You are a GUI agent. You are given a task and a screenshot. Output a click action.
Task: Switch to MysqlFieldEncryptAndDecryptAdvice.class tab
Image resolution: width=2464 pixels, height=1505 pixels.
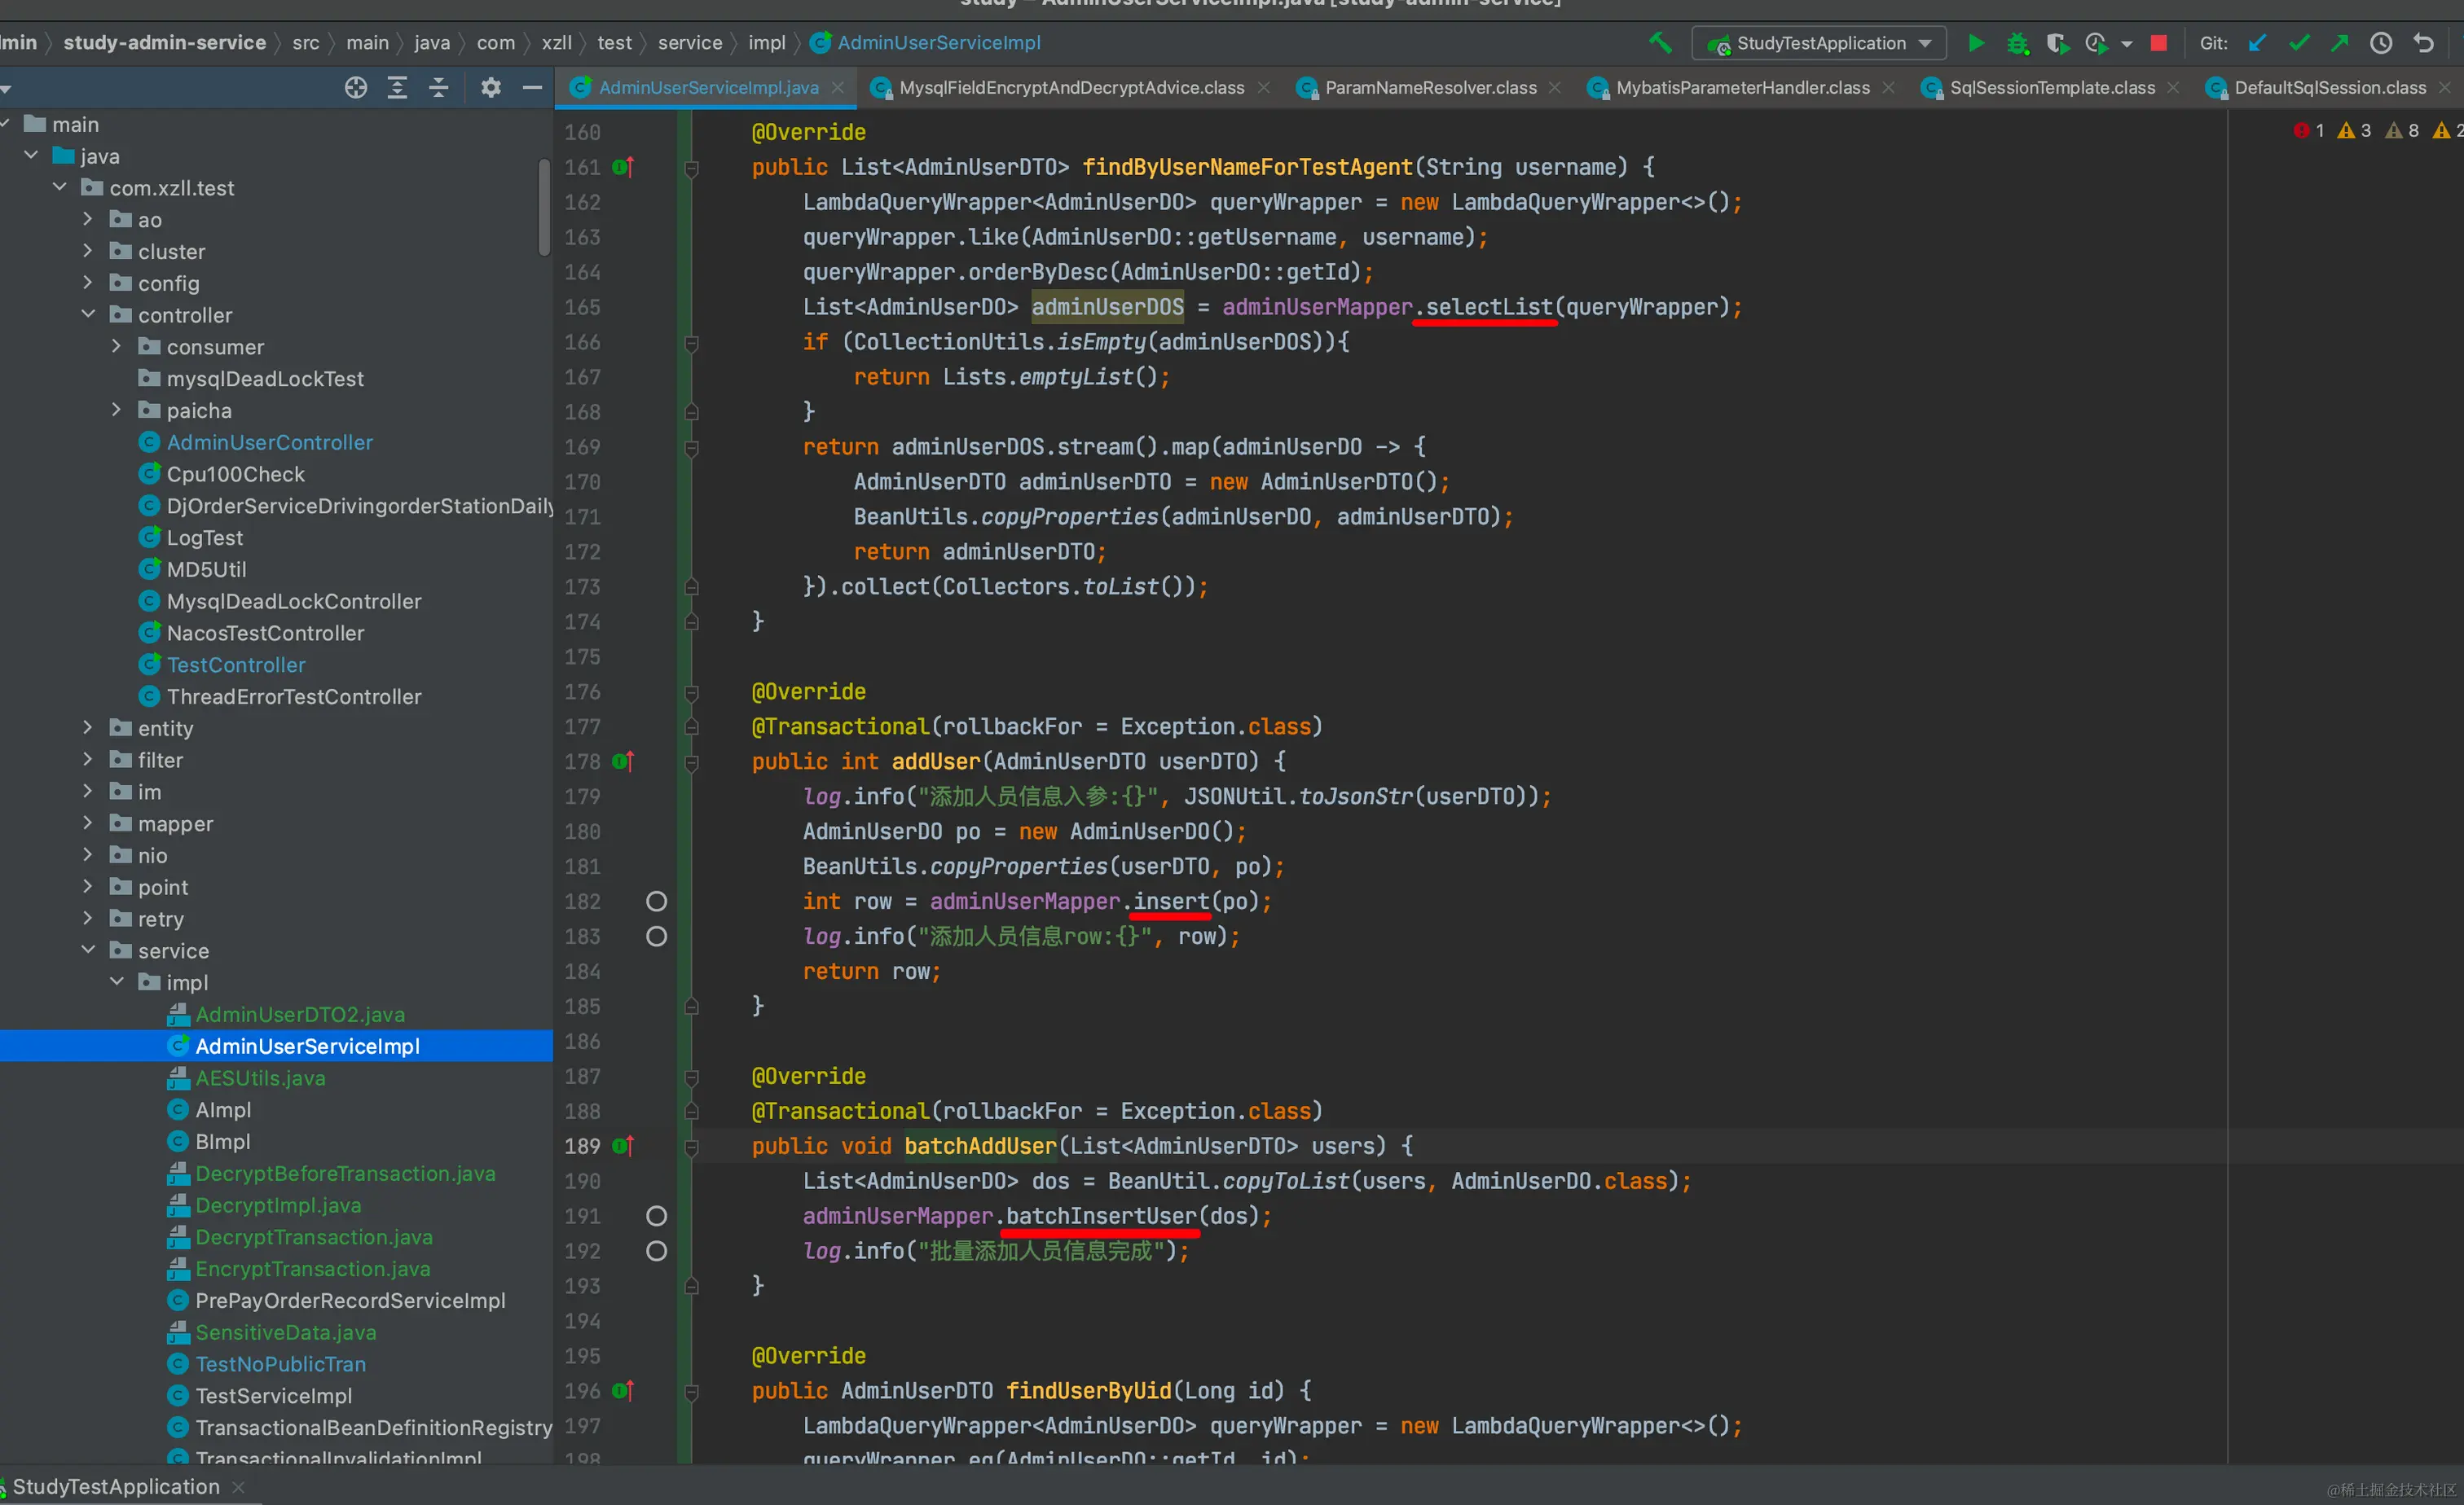[x=1071, y=88]
